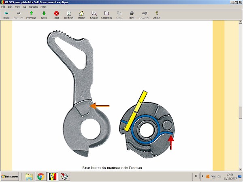Stop loading with the red Stop icon
Viewport: 243px width, 182px height.
point(56,15)
